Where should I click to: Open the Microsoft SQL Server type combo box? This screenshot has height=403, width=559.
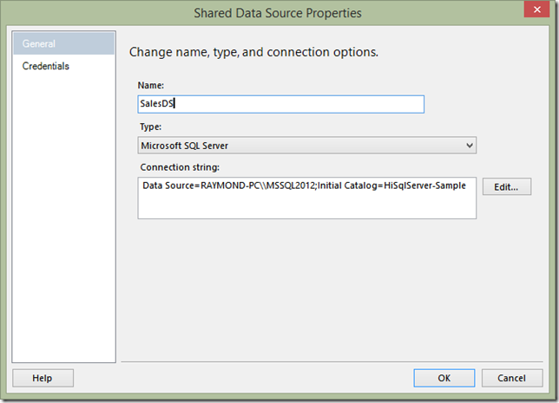[x=307, y=146]
